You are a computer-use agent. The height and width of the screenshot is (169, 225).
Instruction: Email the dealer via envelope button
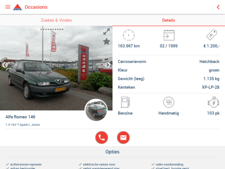coord(123,138)
